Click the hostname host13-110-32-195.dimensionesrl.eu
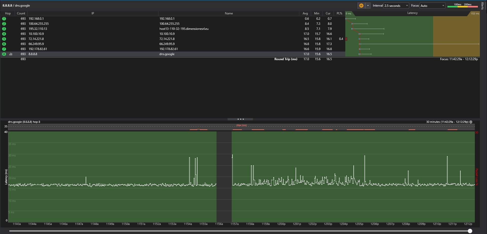Image resolution: width=487 pixels, height=234 pixels. (184, 29)
